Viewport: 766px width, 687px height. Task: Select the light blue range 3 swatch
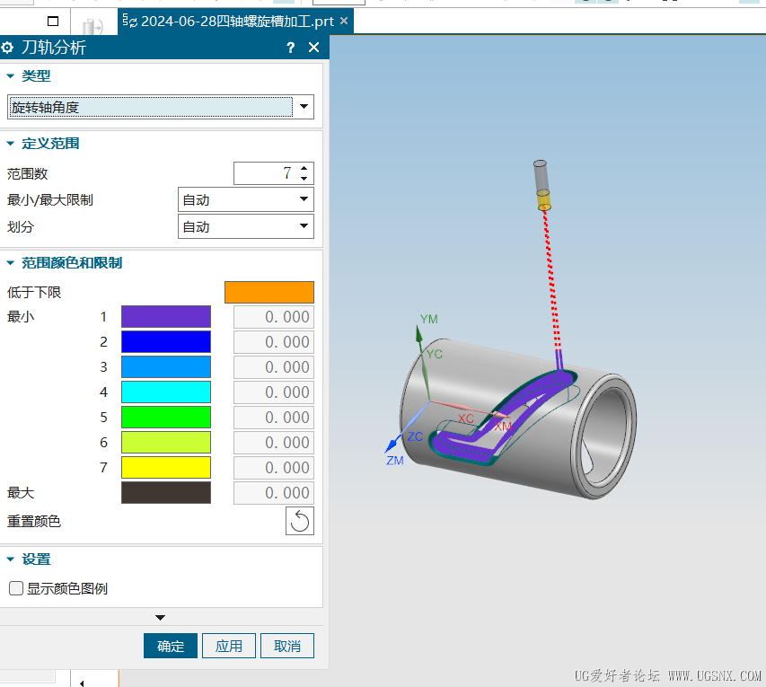point(166,367)
